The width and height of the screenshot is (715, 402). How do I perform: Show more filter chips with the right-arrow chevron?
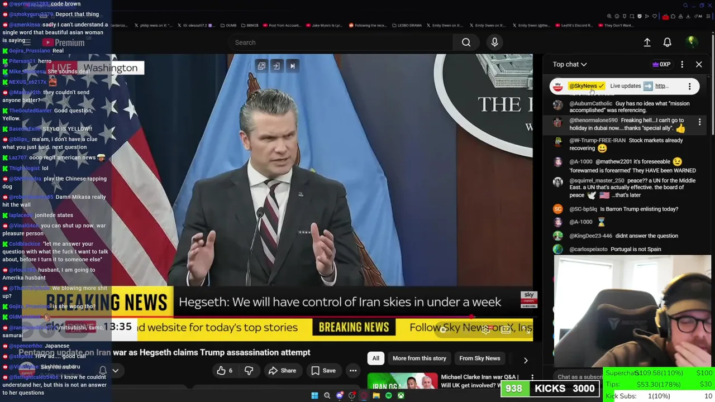pyautogui.click(x=526, y=360)
